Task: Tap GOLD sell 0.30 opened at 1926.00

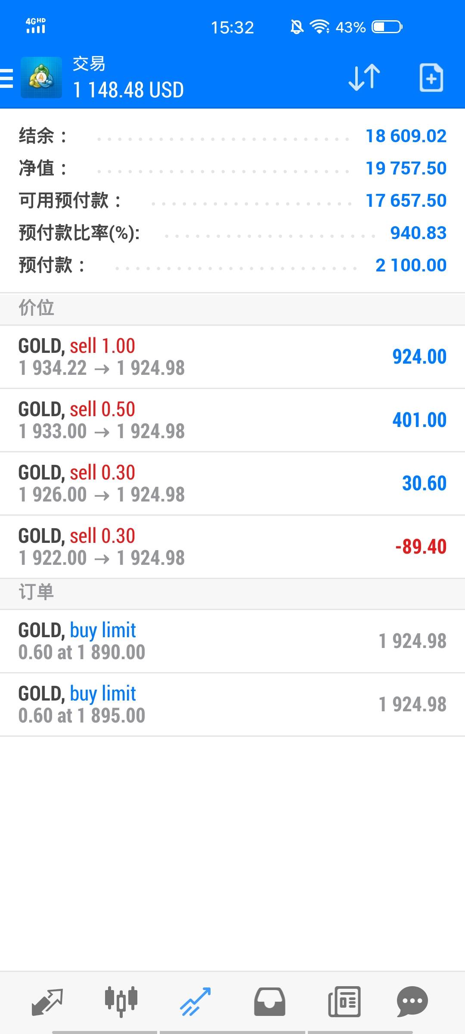Action: click(x=232, y=483)
